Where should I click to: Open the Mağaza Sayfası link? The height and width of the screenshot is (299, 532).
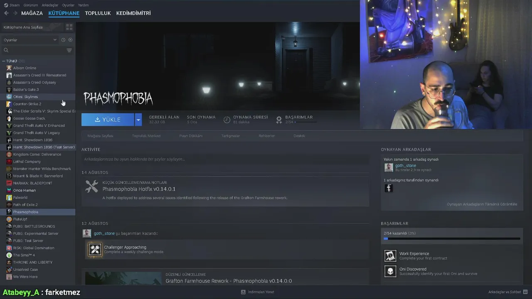100,136
